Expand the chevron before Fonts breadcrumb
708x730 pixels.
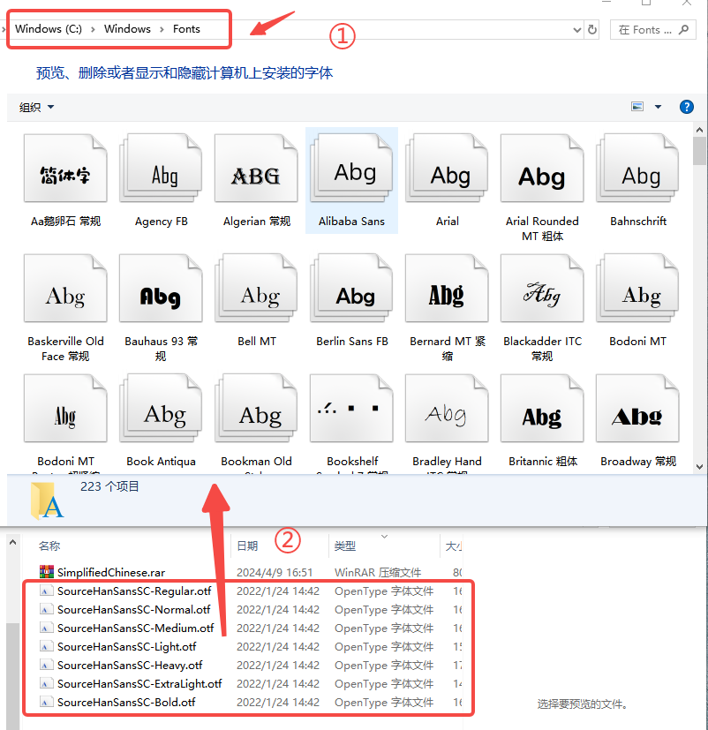(x=162, y=29)
